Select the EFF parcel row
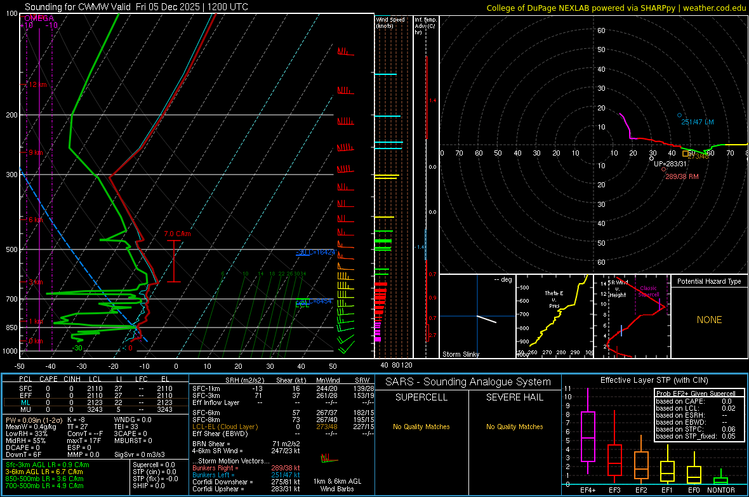Image resolution: width=749 pixels, height=497 pixels. (x=96, y=395)
